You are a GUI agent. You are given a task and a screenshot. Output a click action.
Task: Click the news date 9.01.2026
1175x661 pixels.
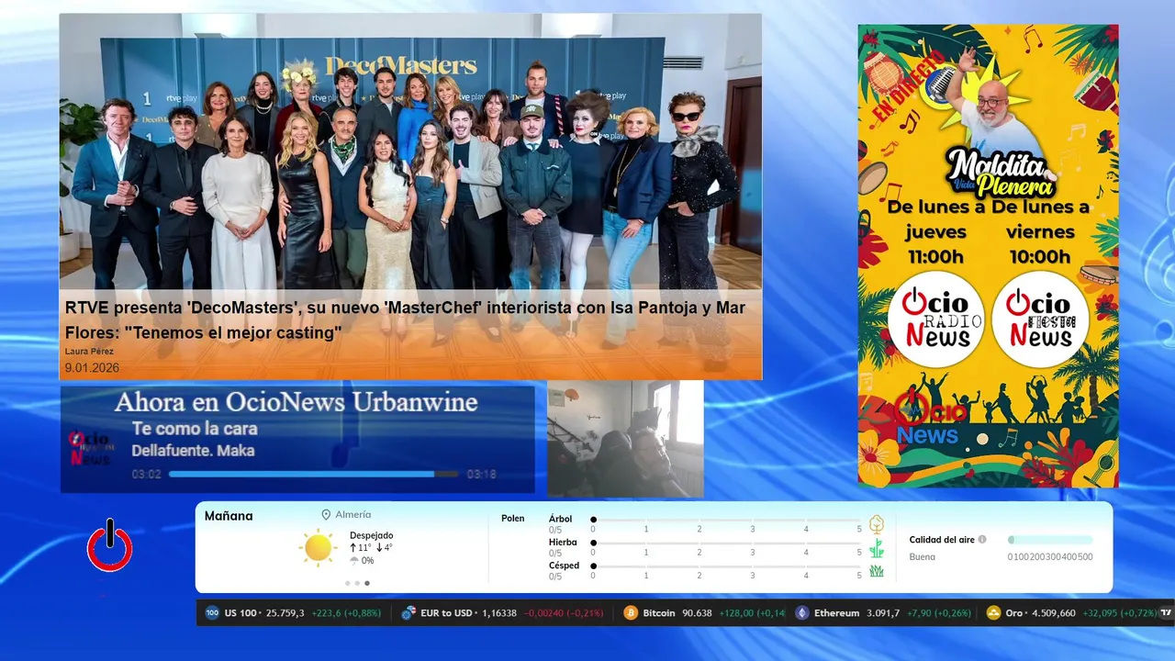tap(92, 367)
